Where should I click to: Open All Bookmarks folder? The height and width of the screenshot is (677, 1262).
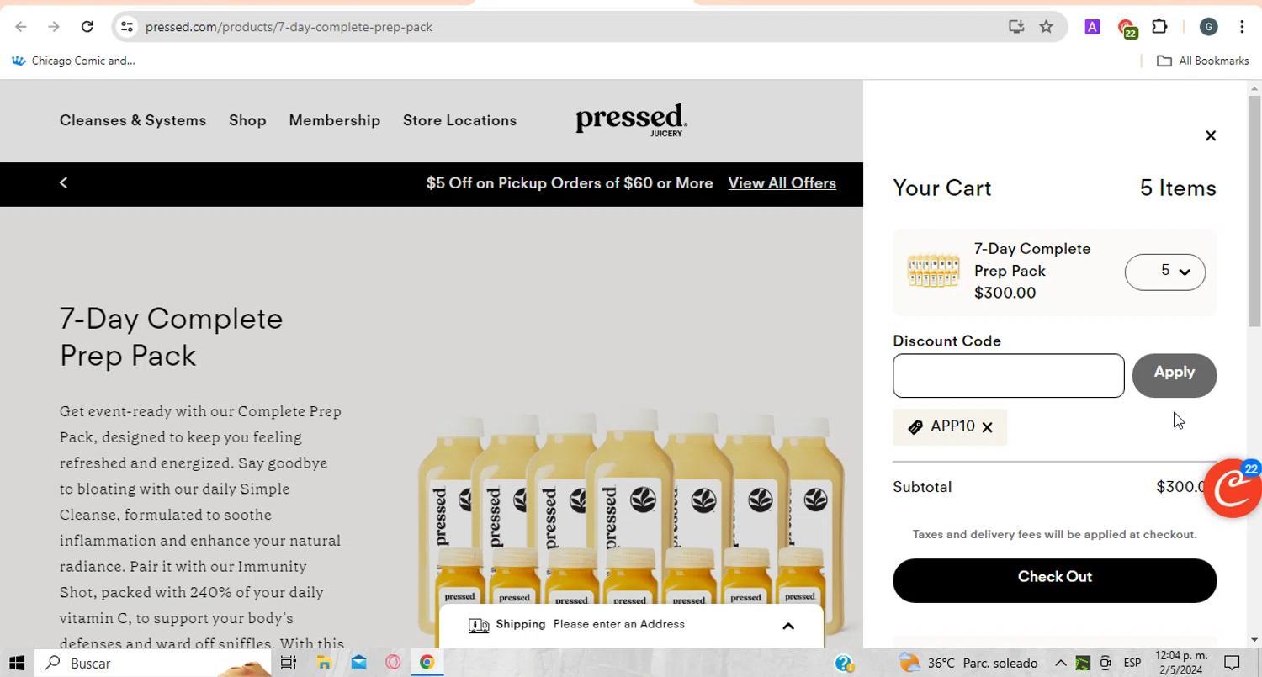(x=1202, y=61)
